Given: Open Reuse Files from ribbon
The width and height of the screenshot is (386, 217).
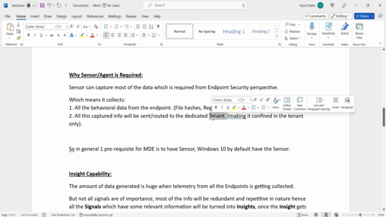Looking at the screenshot, I should click(359, 31).
